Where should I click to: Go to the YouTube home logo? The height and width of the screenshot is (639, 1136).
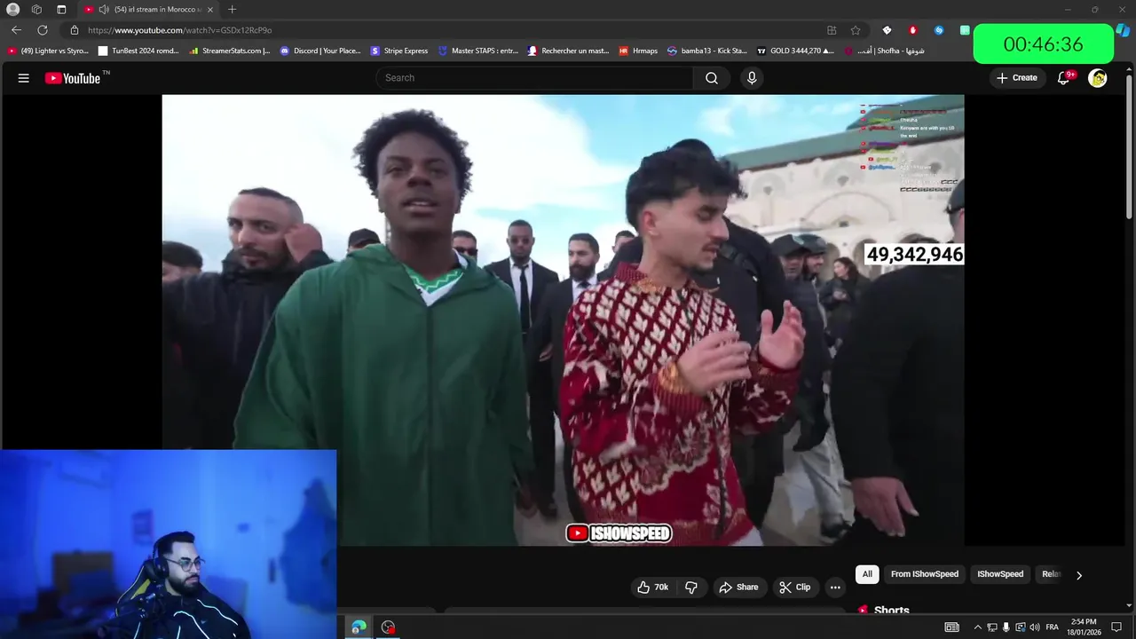[x=73, y=78]
